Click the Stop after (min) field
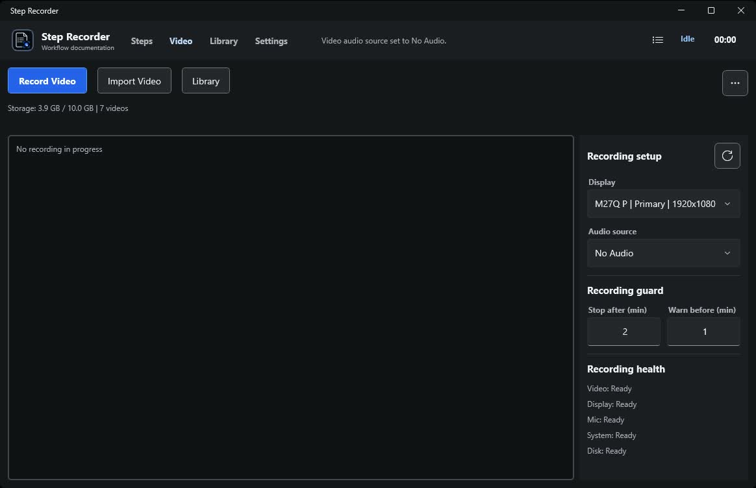 pos(624,332)
